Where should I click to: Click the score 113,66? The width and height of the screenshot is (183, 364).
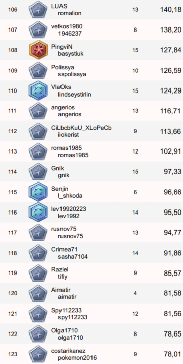(x=170, y=131)
